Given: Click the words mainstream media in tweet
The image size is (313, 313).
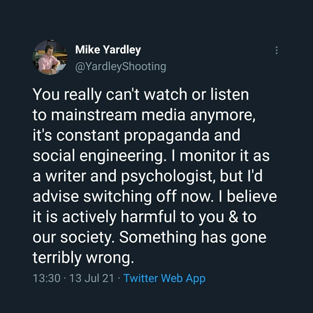Looking at the screenshot, I should click(118, 115).
